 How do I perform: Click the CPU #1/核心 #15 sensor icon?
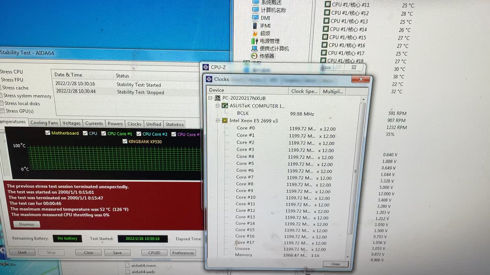click(325, 37)
